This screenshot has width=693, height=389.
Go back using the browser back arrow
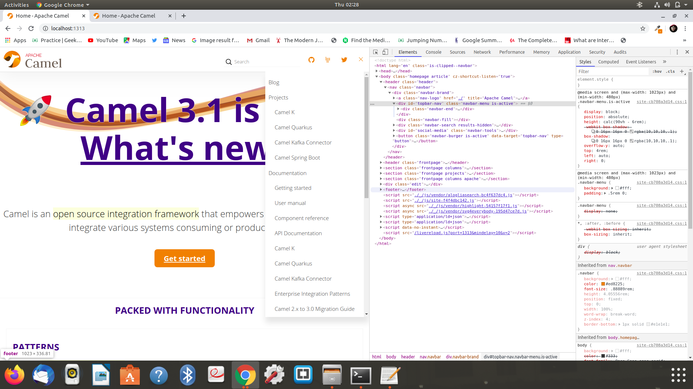click(8, 28)
